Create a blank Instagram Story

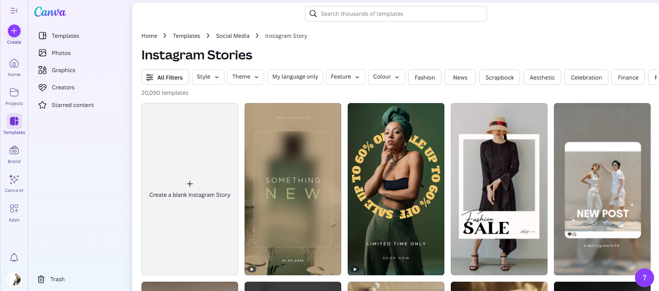tap(190, 189)
